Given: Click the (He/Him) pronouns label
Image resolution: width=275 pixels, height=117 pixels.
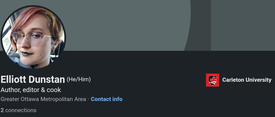Looking at the screenshot, I should 79,79.
